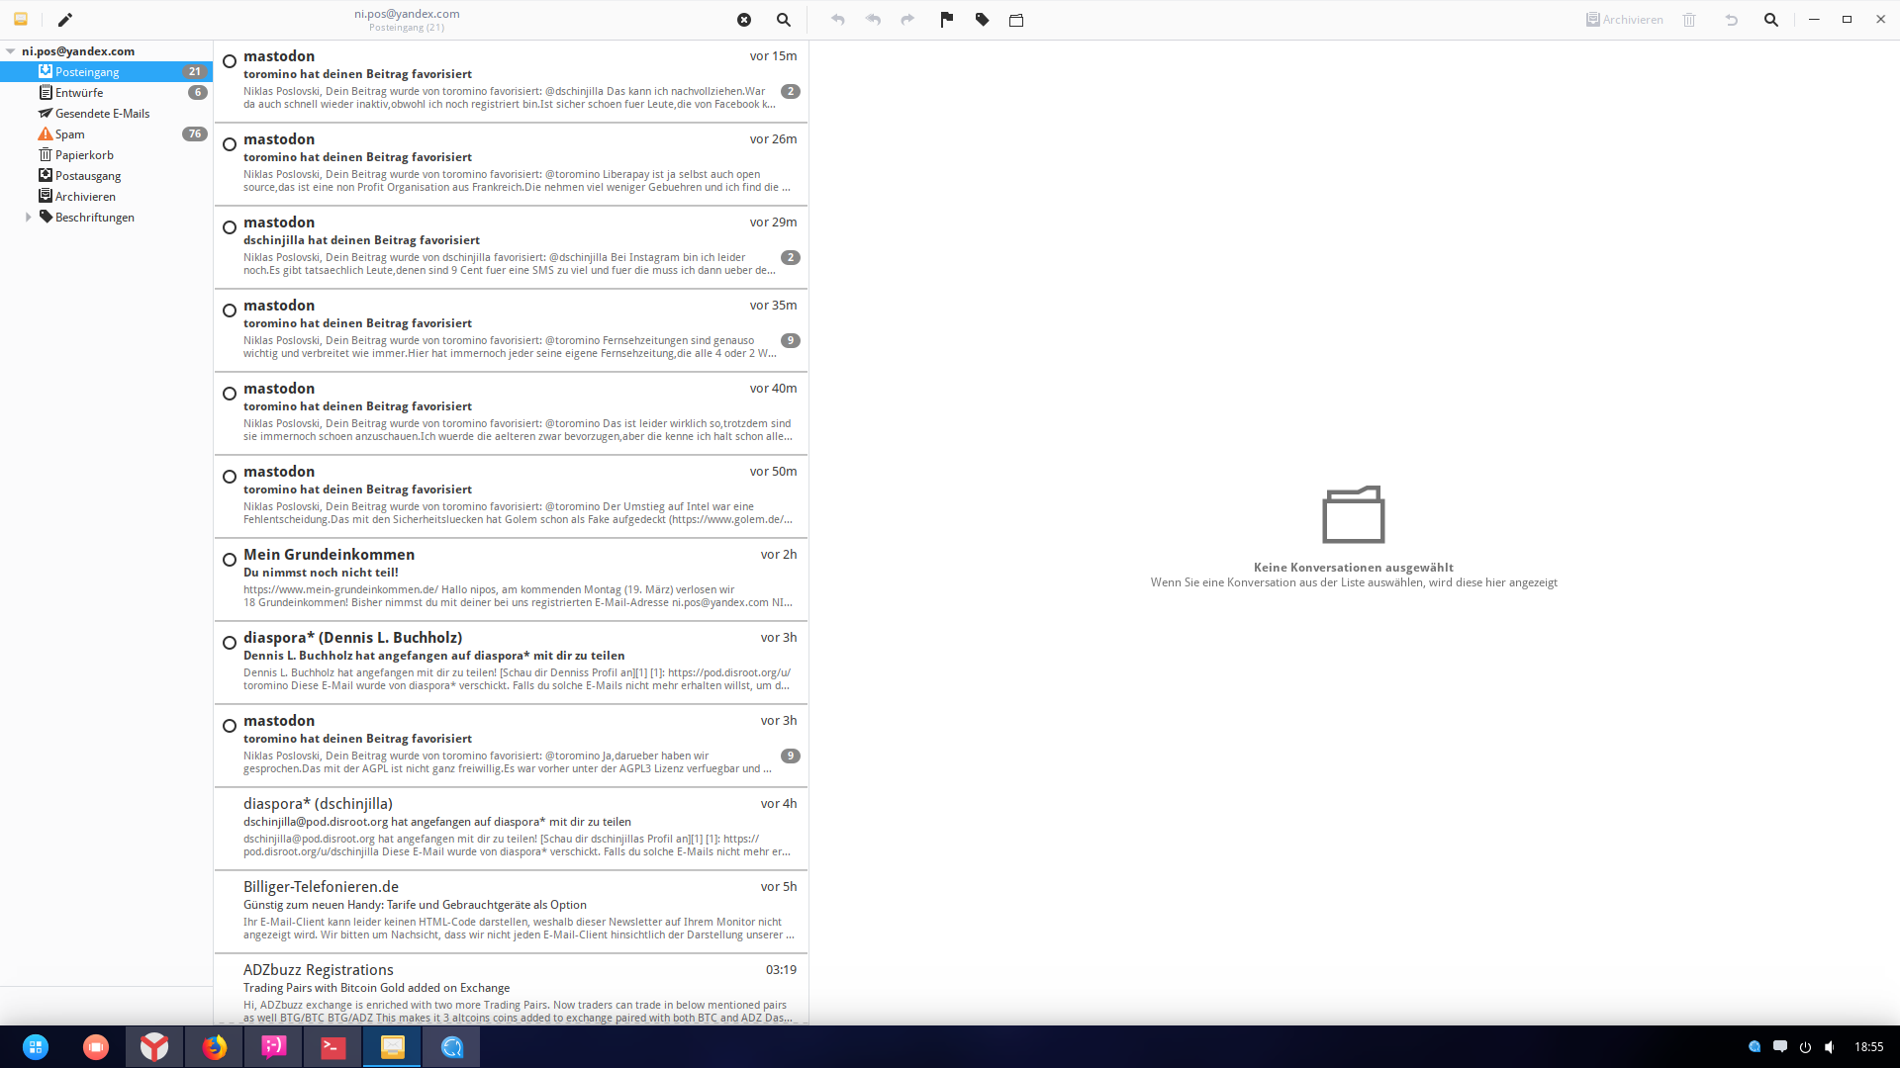Click the compose new message pencil icon
This screenshot has height=1068, width=1900.
[x=65, y=20]
